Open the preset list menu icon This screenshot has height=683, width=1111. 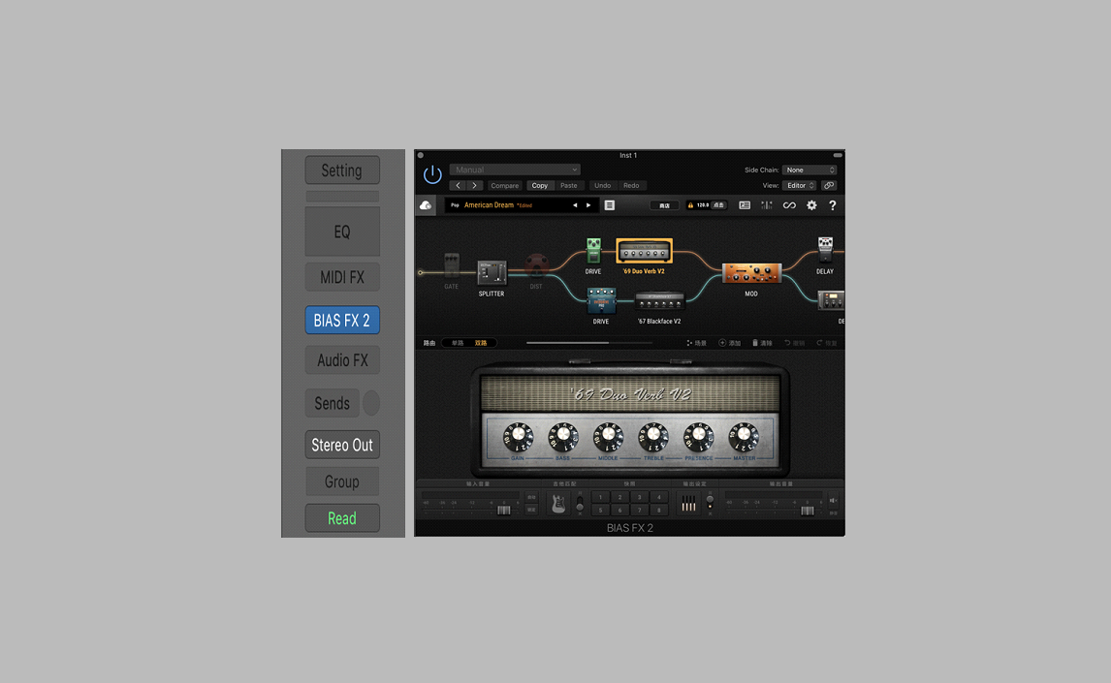click(x=610, y=205)
